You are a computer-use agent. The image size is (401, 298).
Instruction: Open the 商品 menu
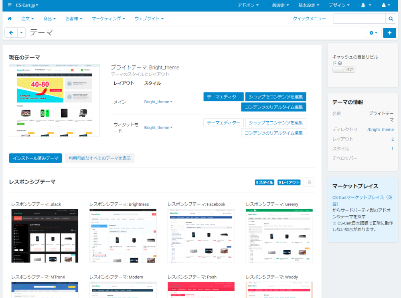click(49, 19)
